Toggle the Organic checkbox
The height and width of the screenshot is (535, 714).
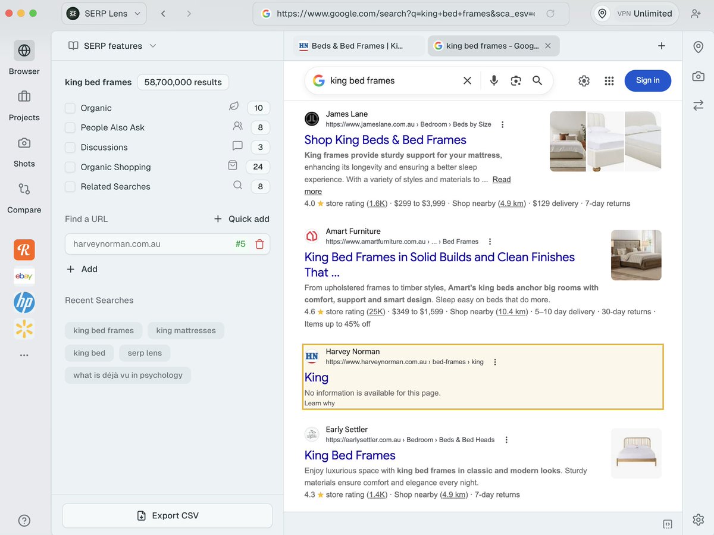(x=70, y=108)
